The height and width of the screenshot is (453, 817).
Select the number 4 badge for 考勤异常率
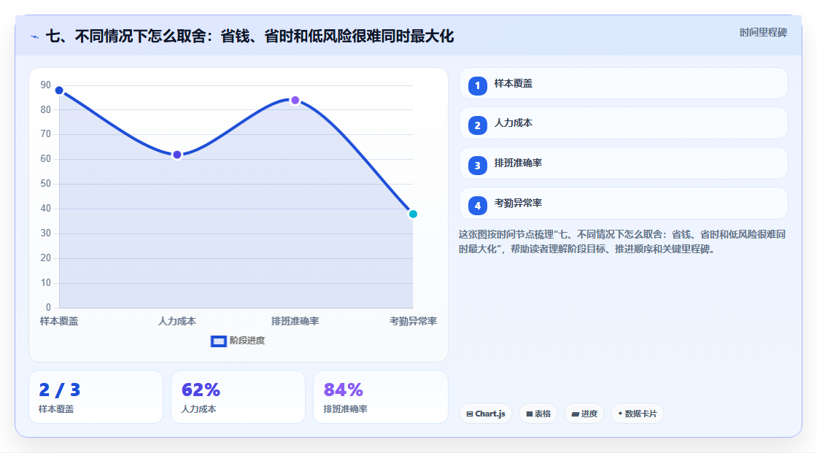(477, 206)
